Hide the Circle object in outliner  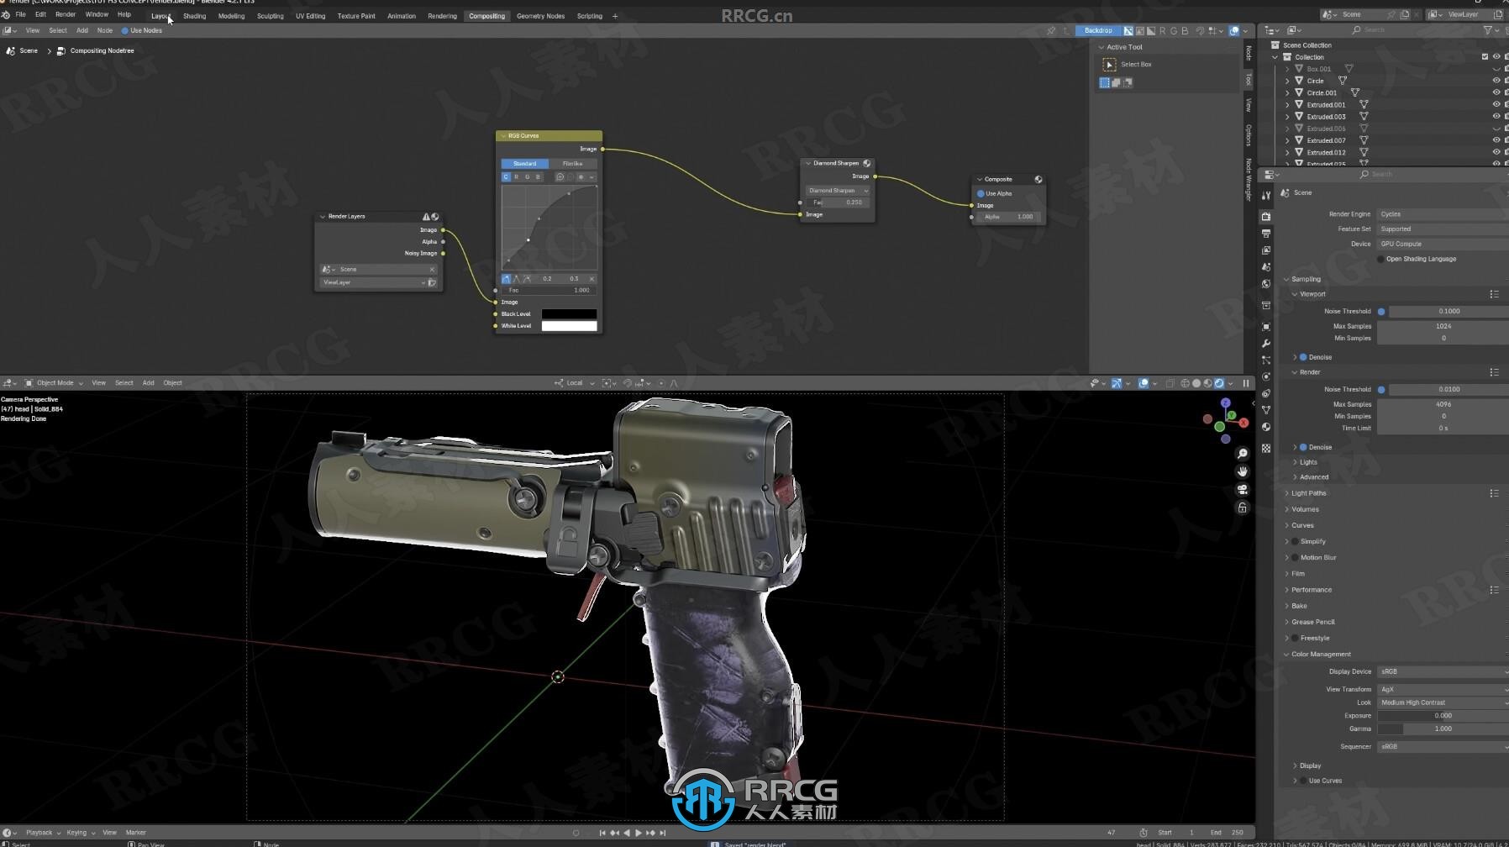pyautogui.click(x=1496, y=81)
